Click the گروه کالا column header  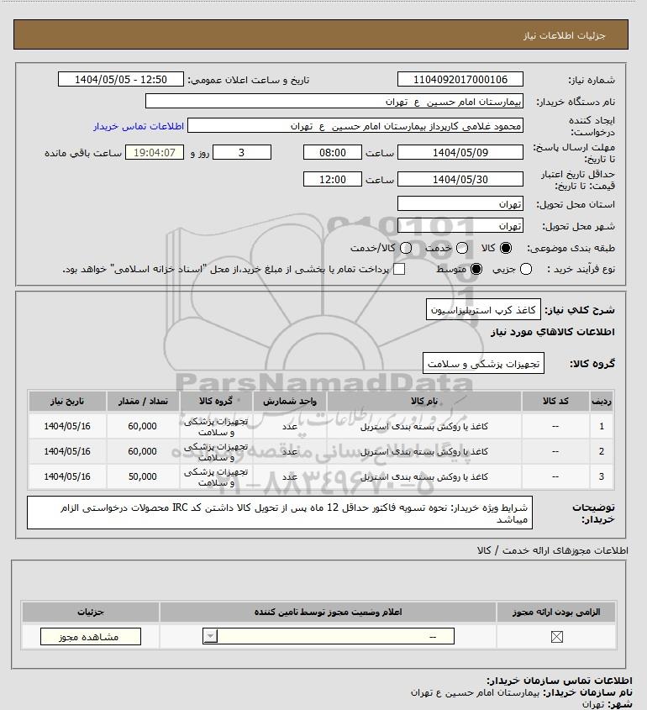(216, 401)
